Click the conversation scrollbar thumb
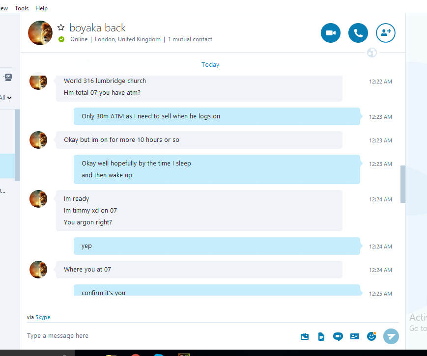Viewport: 427px width, 356px height. coord(403,184)
